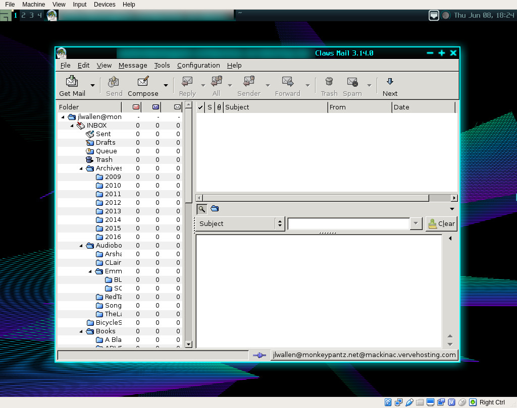Viewport: 517px width, 408px height.
Task: Click the Compose email icon
Action: coord(143,82)
